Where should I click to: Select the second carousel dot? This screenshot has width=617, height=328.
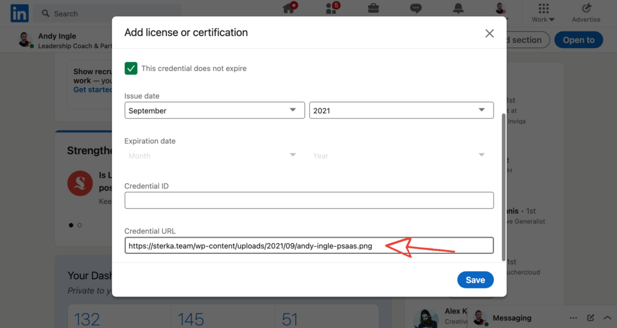[80, 225]
